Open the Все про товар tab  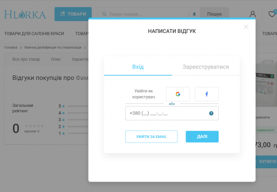tap(26, 59)
